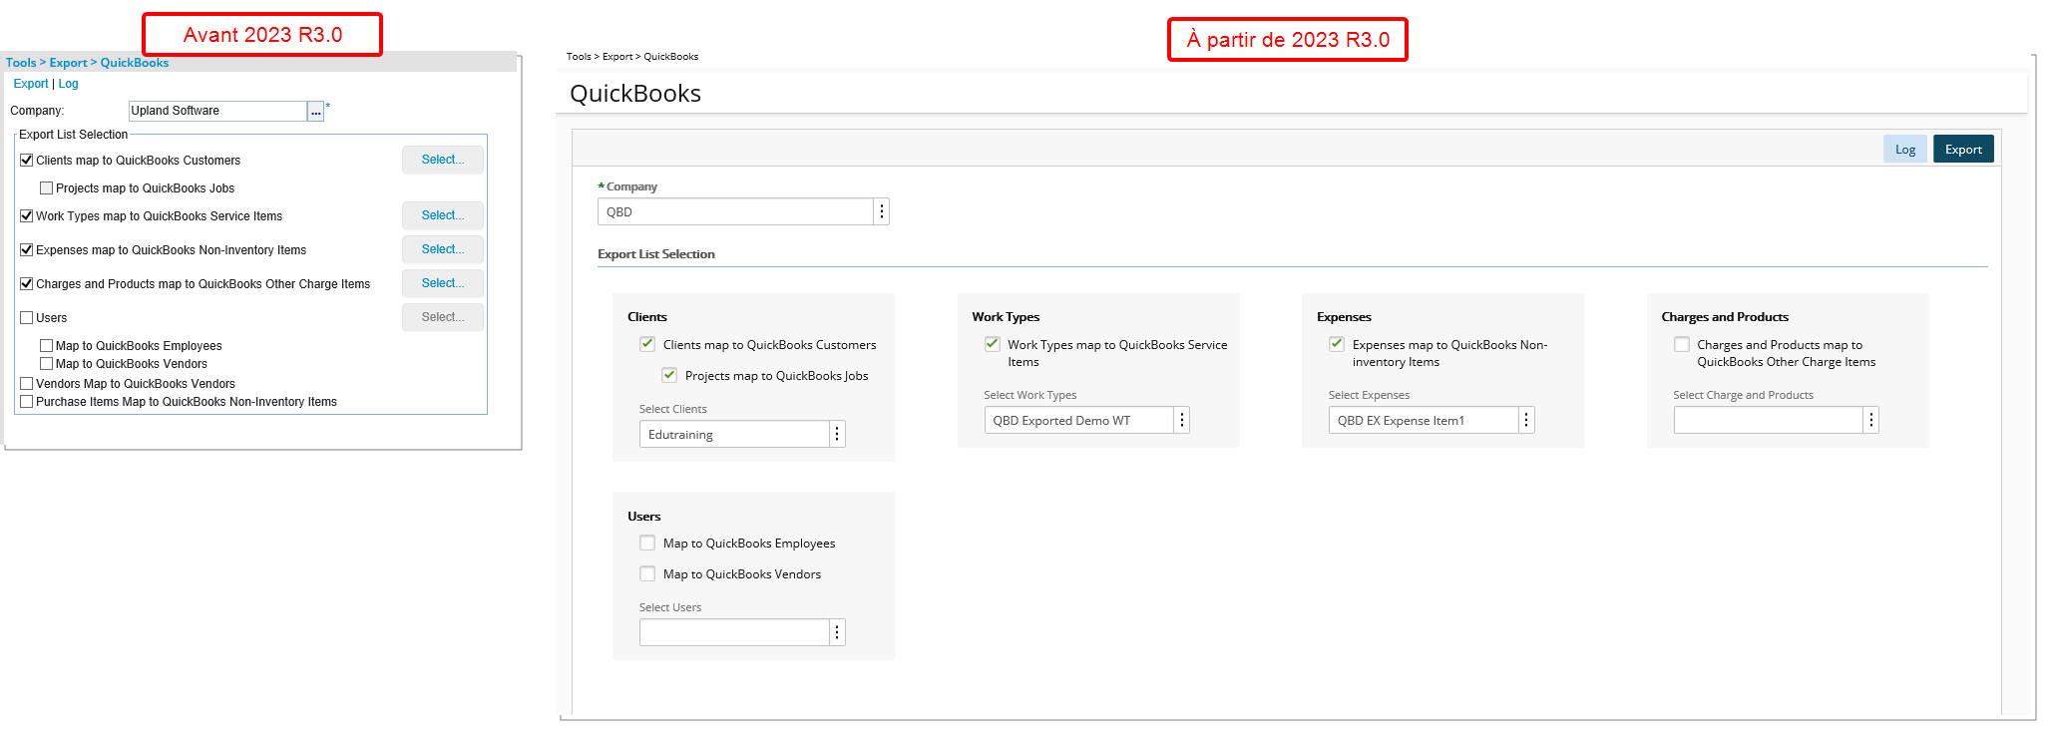Image resolution: width=2048 pixels, height=732 pixels.
Task: Click the Edutraining Select Clients field
Action: 734,434
